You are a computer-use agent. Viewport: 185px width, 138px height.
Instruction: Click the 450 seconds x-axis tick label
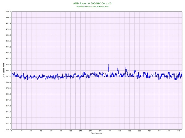(x=159, y=131)
